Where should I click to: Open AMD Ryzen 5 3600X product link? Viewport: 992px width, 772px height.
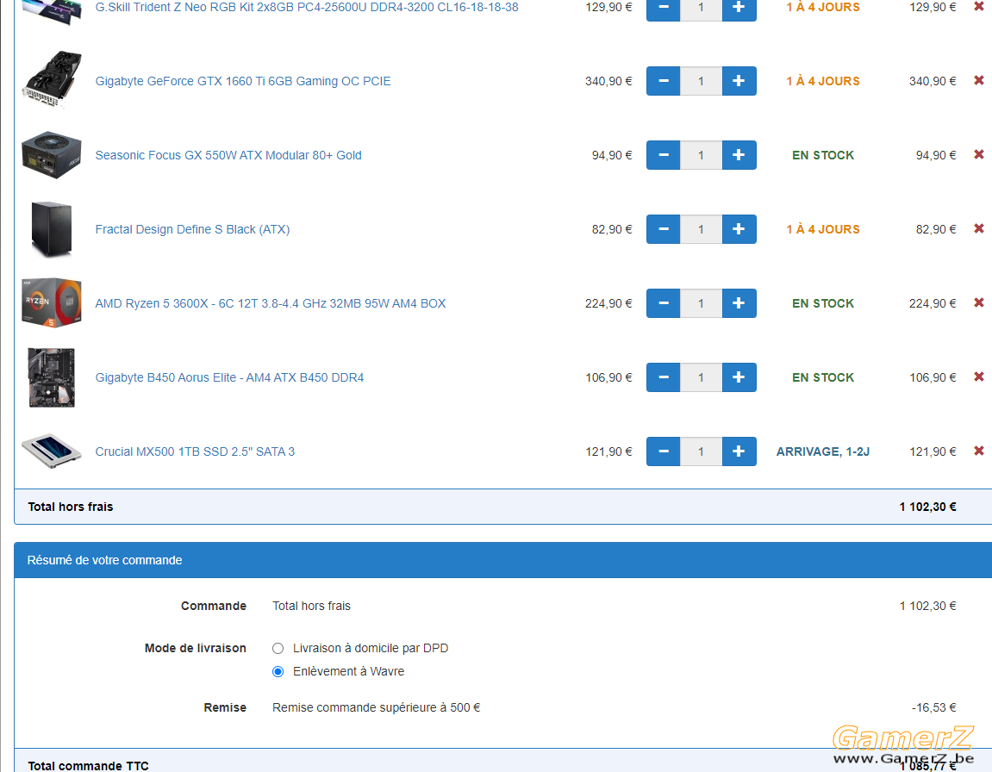click(x=270, y=303)
